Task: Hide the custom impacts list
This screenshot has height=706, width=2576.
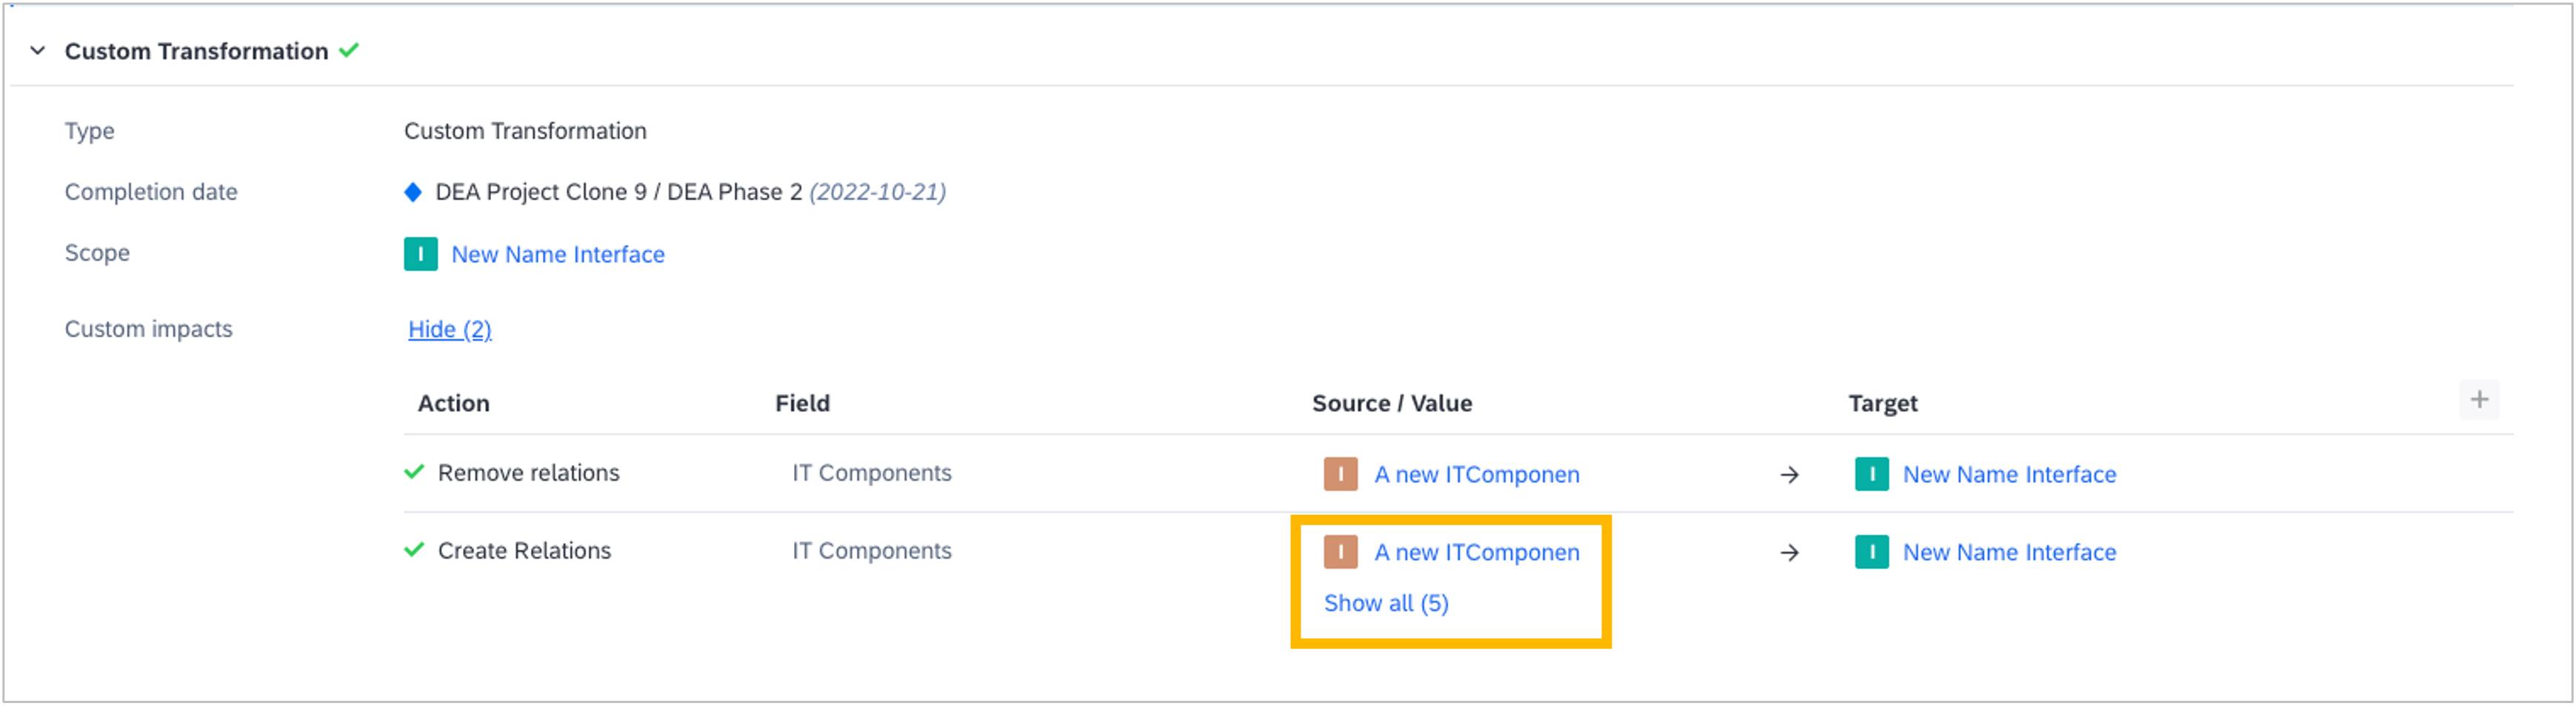Action: click(x=449, y=329)
